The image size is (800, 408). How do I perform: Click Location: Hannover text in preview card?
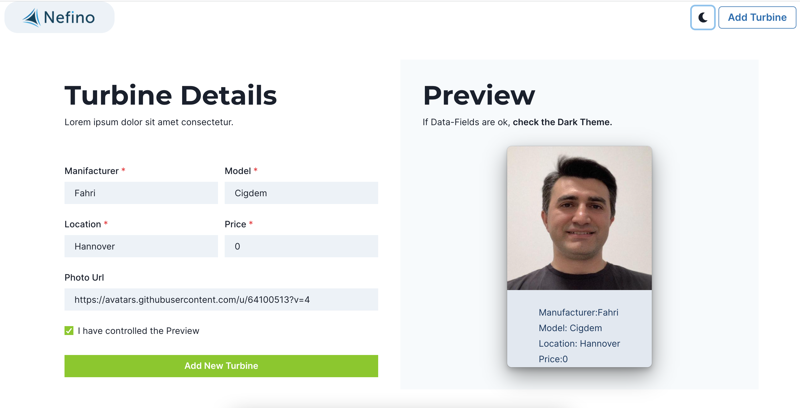[579, 344]
